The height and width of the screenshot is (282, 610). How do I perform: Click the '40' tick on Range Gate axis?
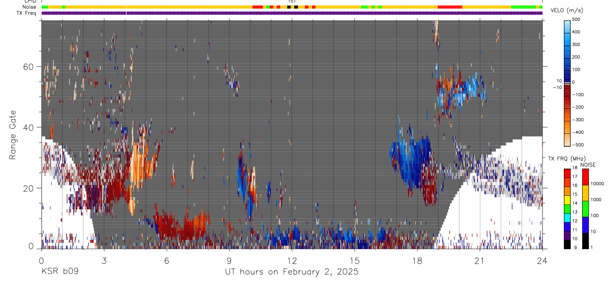click(x=29, y=127)
